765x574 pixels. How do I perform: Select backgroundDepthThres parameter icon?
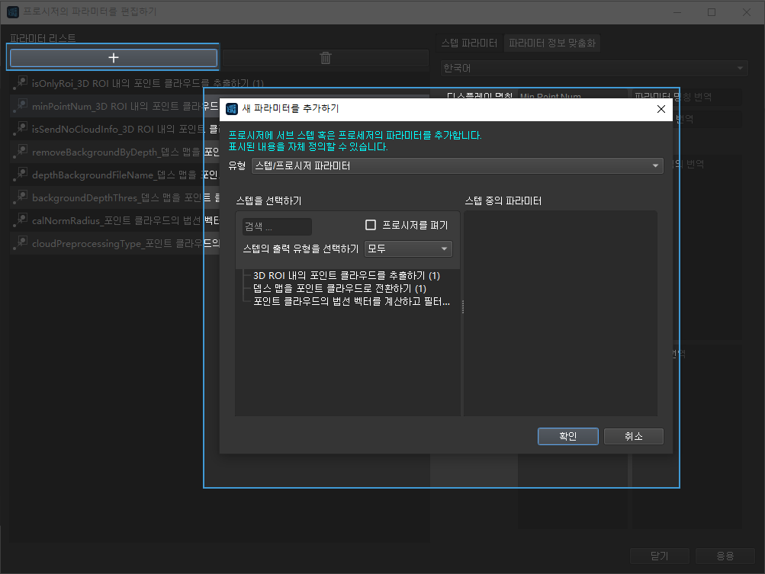pos(21,197)
